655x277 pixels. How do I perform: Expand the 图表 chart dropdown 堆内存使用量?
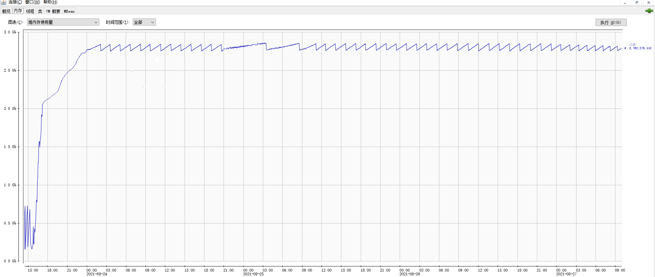click(x=63, y=22)
